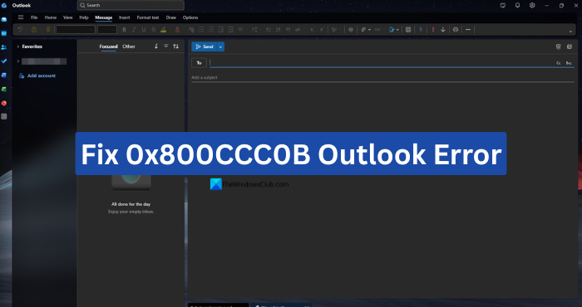The width and height of the screenshot is (582, 307).
Task: Open the font name dropdown
Action: (76, 30)
